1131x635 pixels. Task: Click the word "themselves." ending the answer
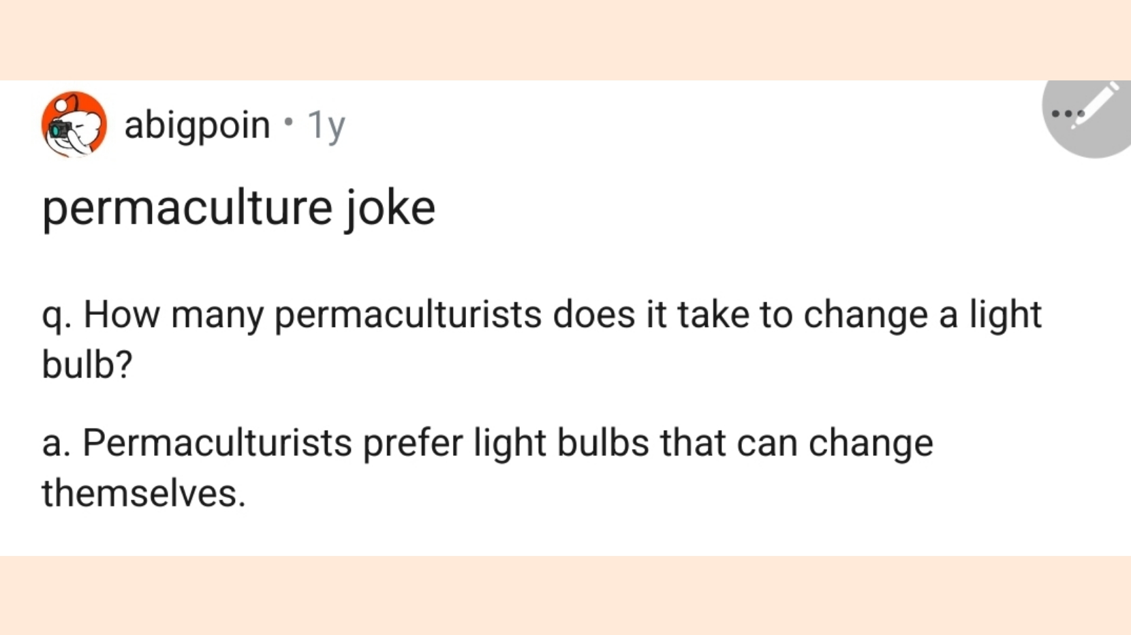[x=144, y=493]
